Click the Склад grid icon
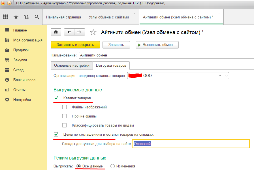This screenshot has width=254, height=170. tap(7, 70)
